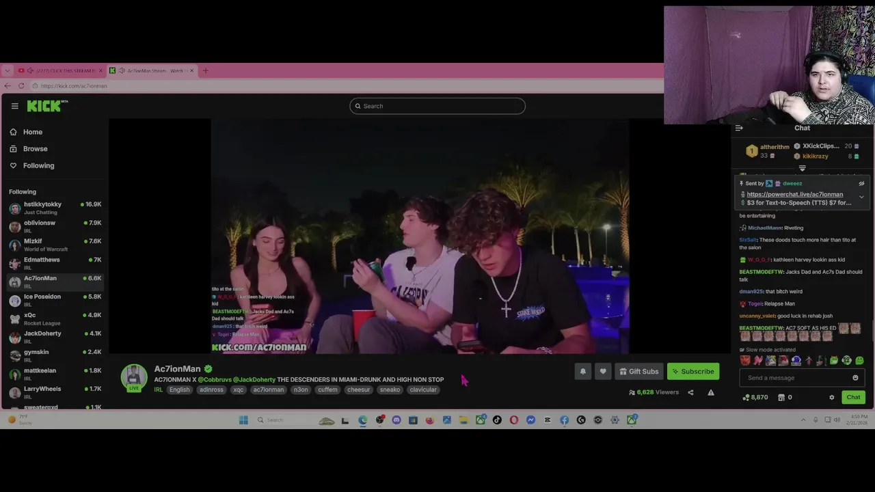This screenshot has height=492, width=875.
Task: Open chat settings gear icon
Action: point(832,397)
